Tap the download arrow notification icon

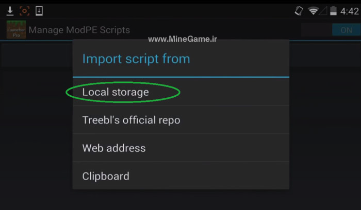pos(10,11)
